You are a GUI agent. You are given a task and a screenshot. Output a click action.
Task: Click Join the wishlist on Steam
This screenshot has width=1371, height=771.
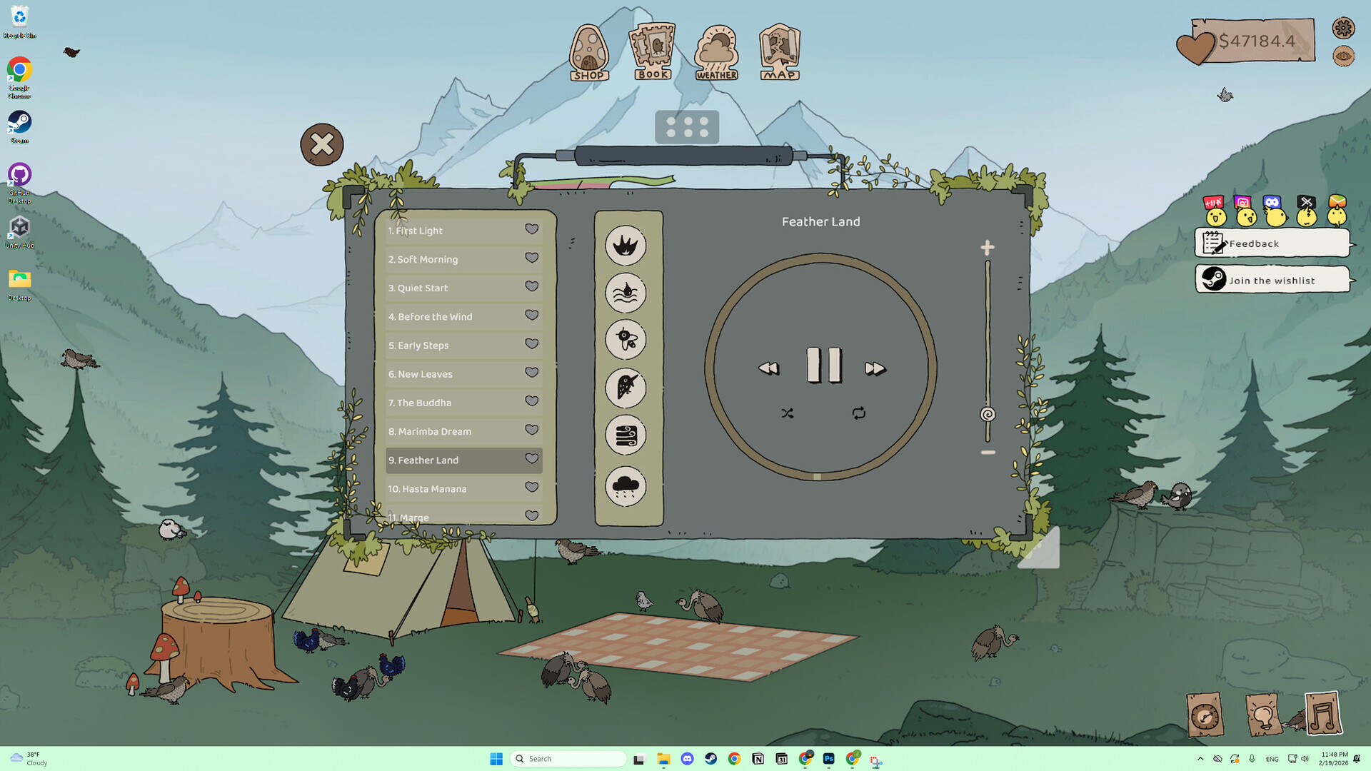point(1272,280)
